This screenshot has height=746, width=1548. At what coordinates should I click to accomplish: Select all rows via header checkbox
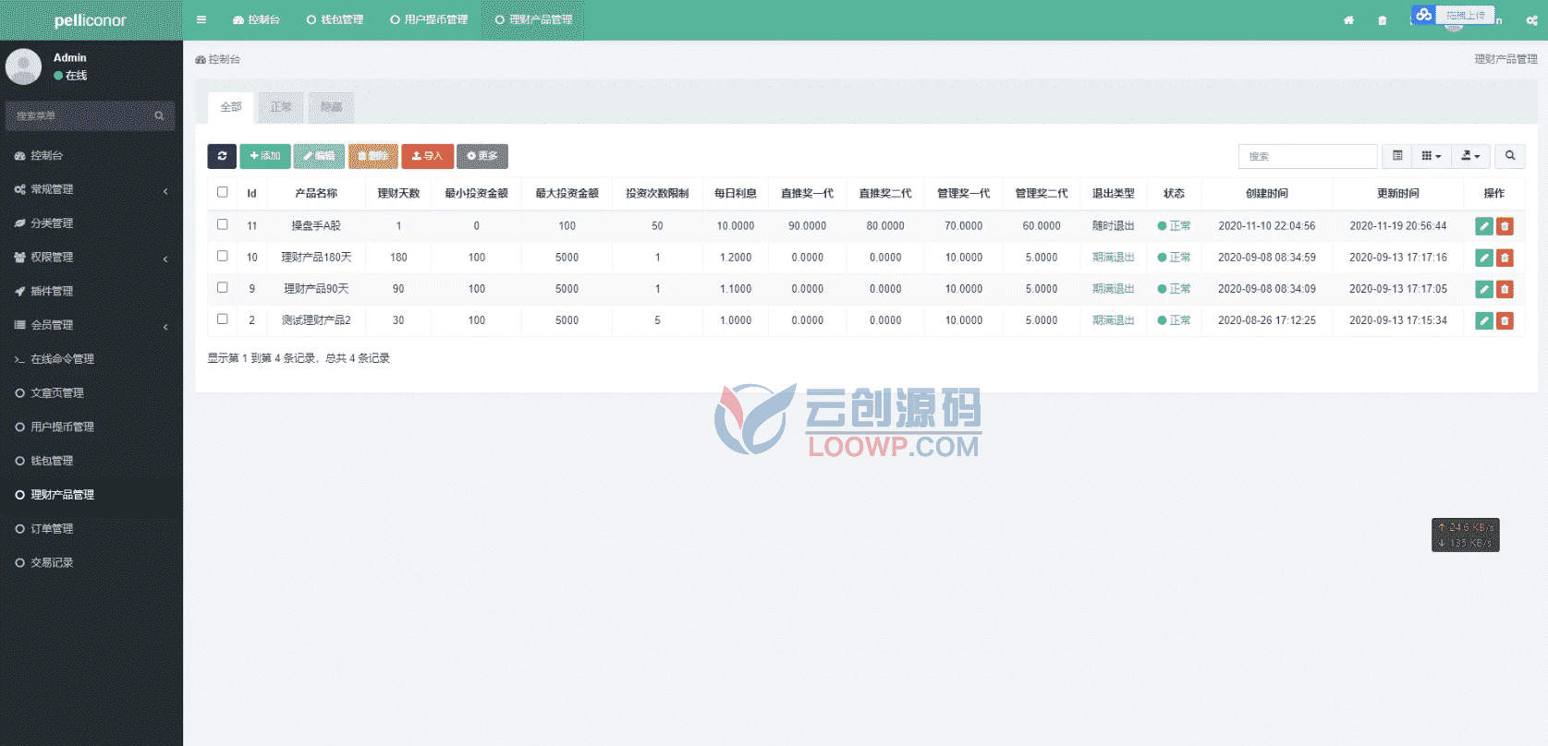pos(222,192)
